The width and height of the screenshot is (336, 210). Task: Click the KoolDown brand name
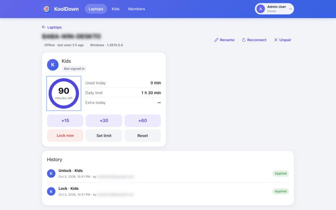66,9
